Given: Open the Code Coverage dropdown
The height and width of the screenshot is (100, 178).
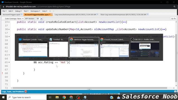Looking at the screenshot, I should (x=14, y=19).
